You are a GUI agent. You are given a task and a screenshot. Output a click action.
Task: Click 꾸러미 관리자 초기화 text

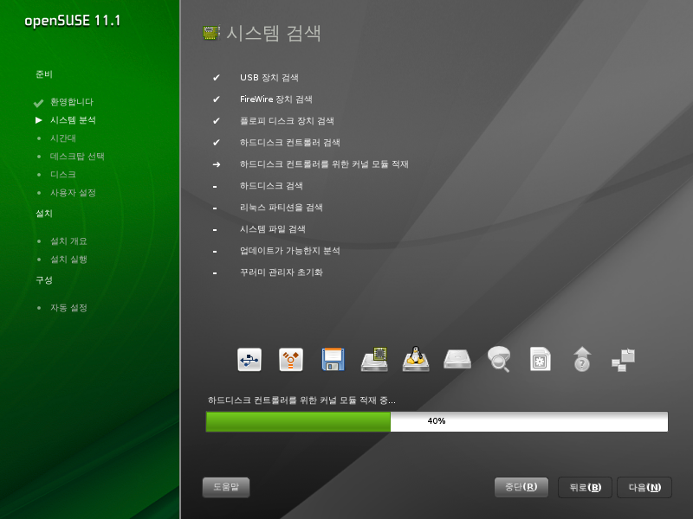(x=282, y=272)
